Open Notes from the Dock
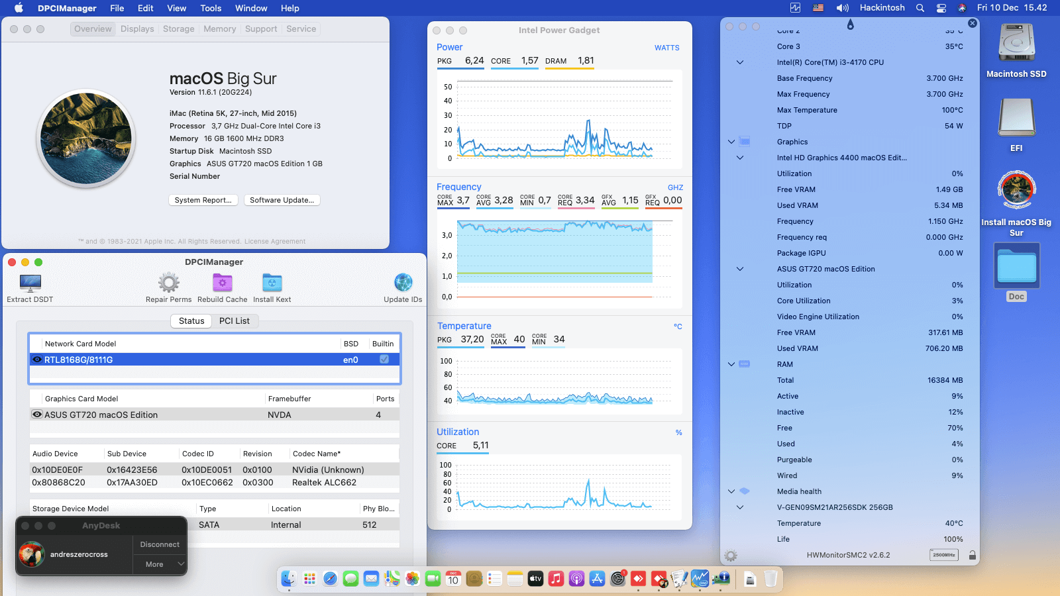The image size is (1060, 596). pyautogui.click(x=515, y=579)
